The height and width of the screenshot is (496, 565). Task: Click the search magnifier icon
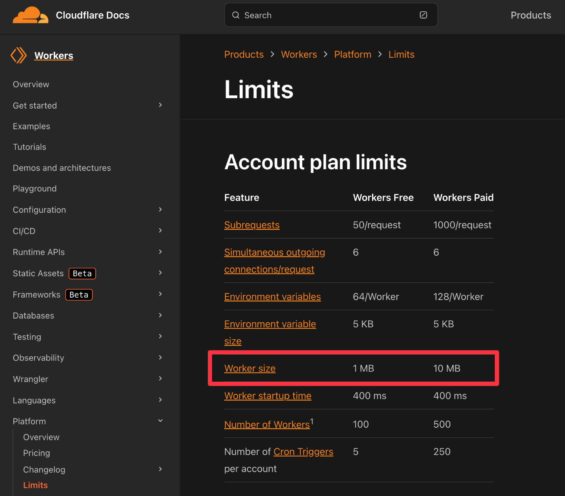point(236,15)
